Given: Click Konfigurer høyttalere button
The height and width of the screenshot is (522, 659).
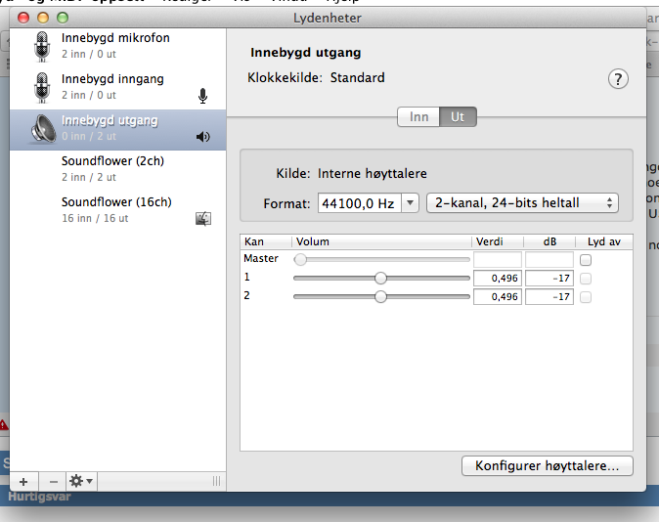Looking at the screenshot, I should pyautogui.click(x=548, y=465).
